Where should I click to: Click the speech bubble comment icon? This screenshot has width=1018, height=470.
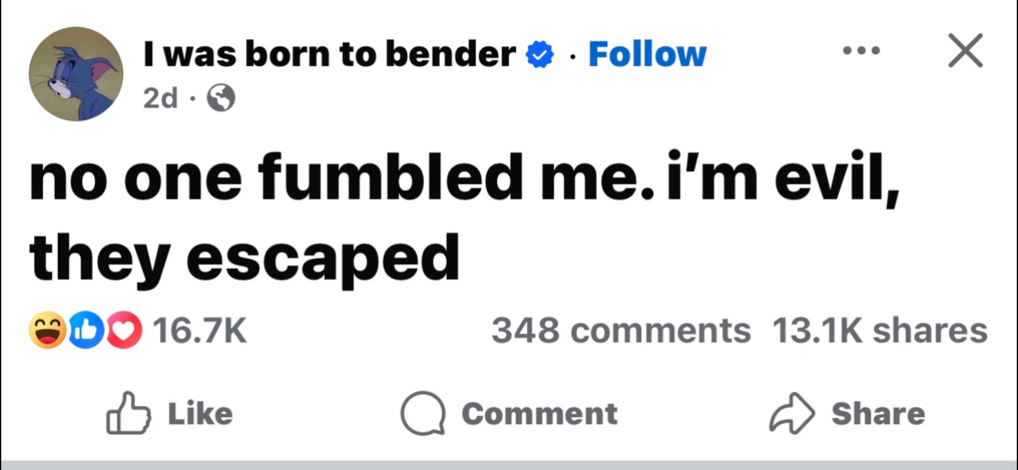pyautogui.click(x=423, y=414)
